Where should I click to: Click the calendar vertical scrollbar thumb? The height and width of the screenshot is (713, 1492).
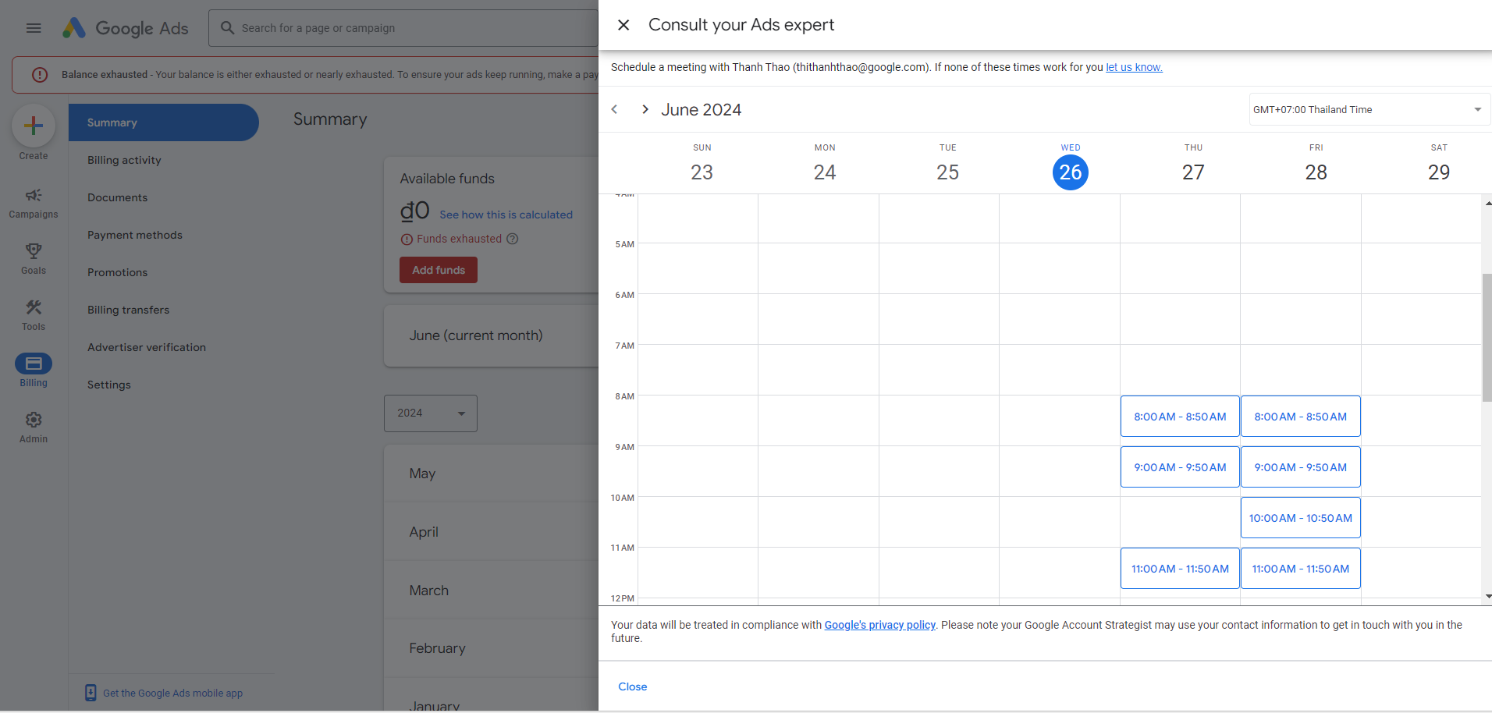coord(1487,338)
